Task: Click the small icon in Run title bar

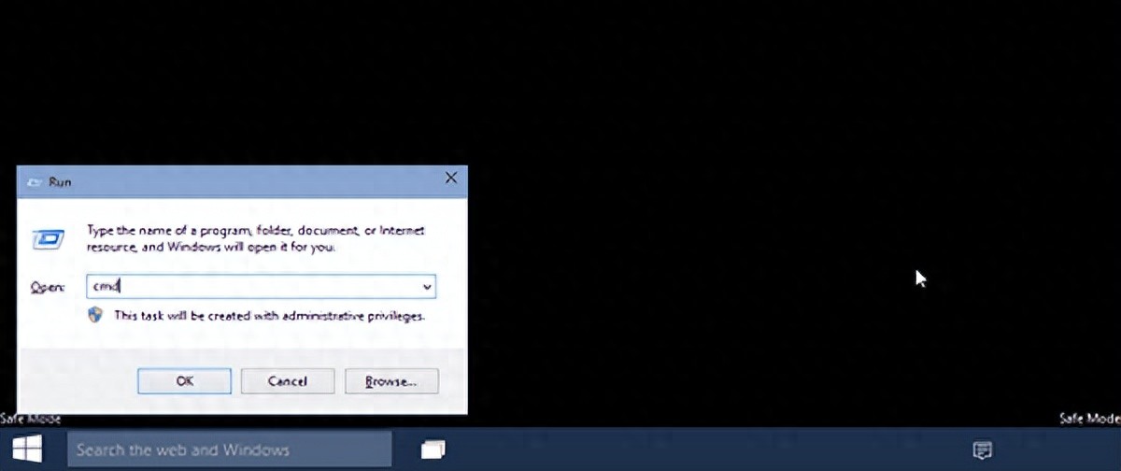Action: (x=36, y=182)
